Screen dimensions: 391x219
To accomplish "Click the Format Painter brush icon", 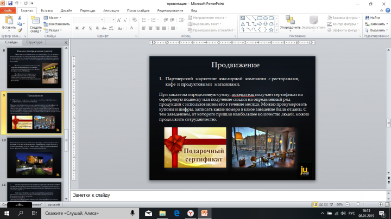I will (x=20, y=30).
